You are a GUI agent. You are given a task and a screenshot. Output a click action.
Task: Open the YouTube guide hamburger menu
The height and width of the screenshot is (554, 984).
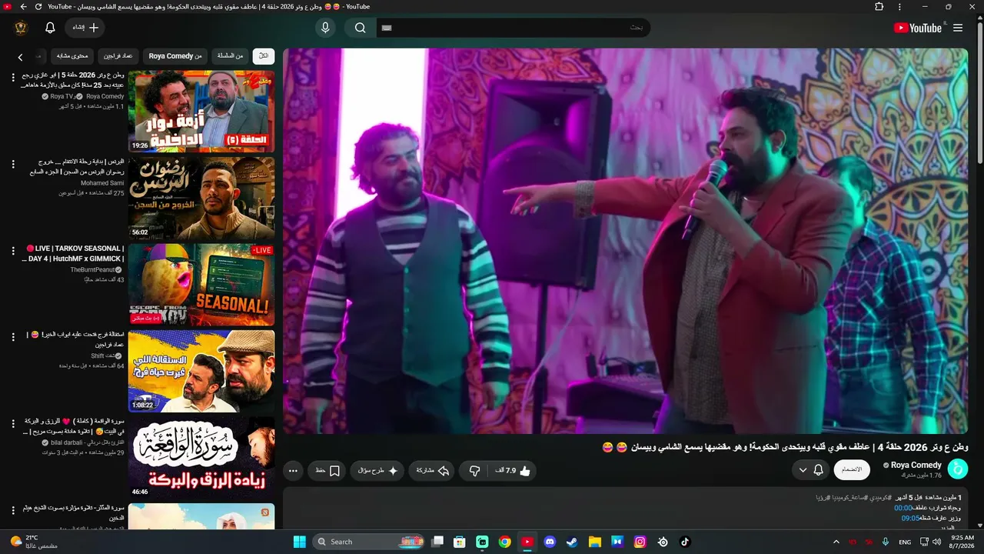[x=958, y=28]
